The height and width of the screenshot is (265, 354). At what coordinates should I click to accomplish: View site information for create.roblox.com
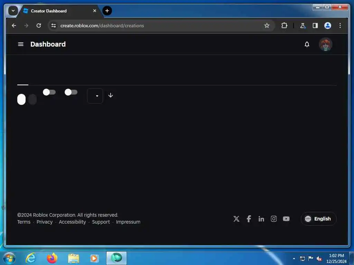pos(54,26)
